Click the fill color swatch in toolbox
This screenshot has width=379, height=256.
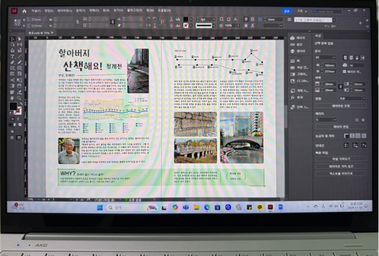click(x=14, y=106)
